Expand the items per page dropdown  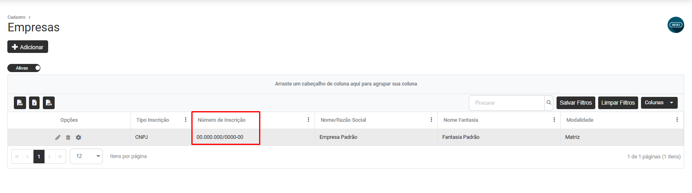click(86, 156)
